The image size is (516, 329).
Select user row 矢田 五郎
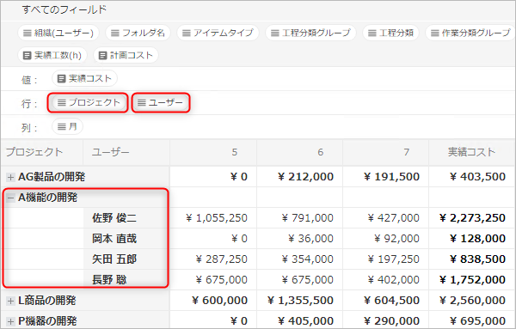click(x=114, y=259)
